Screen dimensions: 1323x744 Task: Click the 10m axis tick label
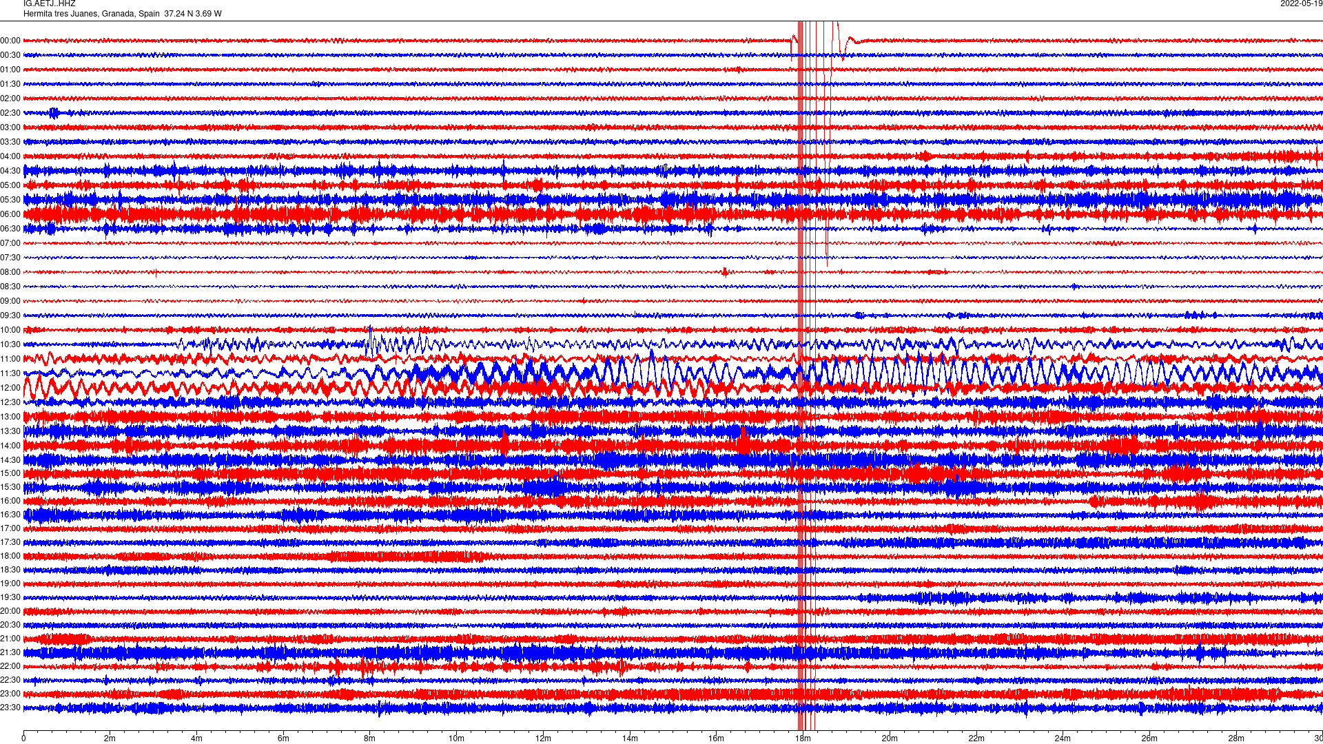point(456,738)
